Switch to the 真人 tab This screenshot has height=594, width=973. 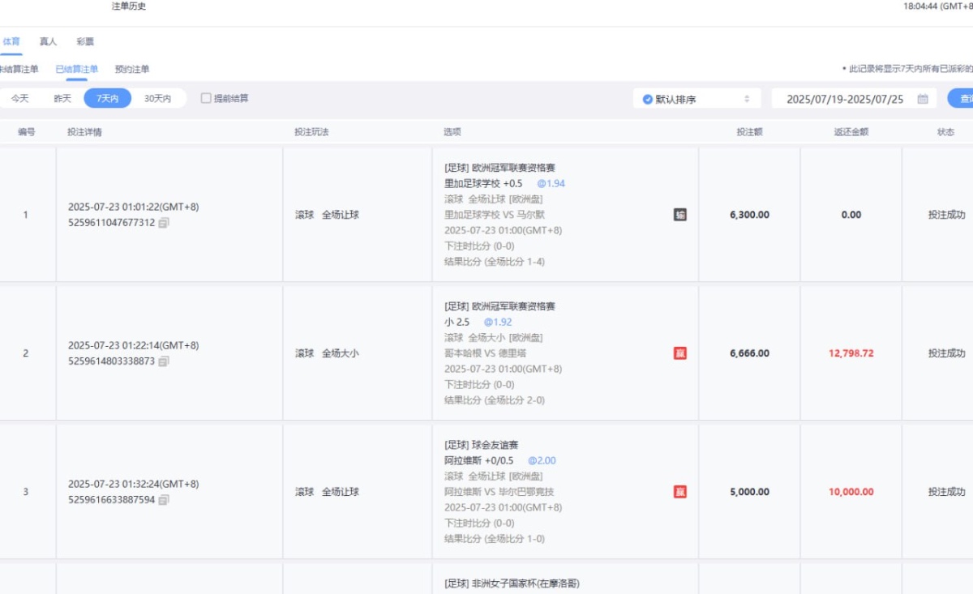pos(48,41)
